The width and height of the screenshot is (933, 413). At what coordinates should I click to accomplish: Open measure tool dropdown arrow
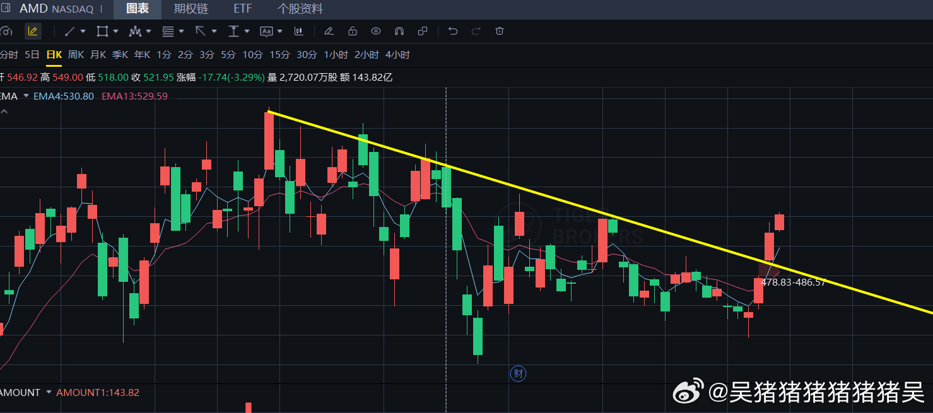pos(247,31)
